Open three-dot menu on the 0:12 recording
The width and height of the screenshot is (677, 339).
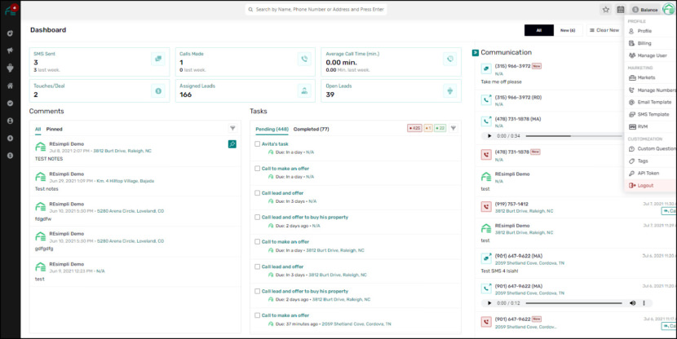(x=644, y=303)
